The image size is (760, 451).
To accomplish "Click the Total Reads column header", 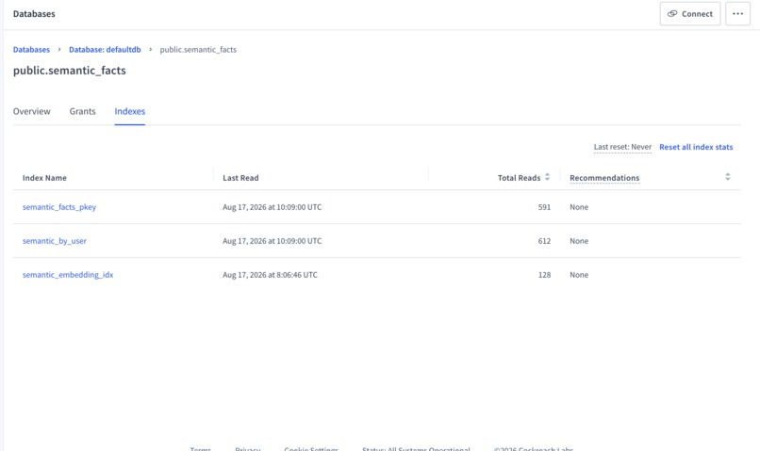I will [x=520, y=178].
